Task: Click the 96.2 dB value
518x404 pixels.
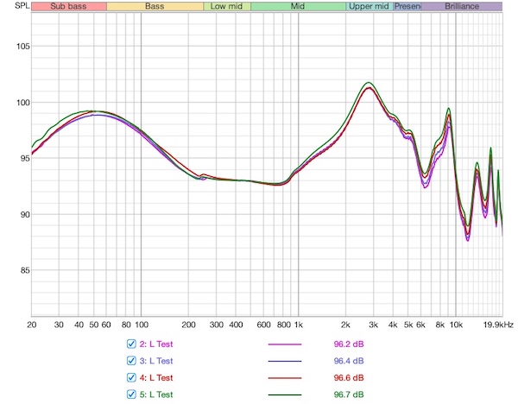Action: (x=349, y=344)
